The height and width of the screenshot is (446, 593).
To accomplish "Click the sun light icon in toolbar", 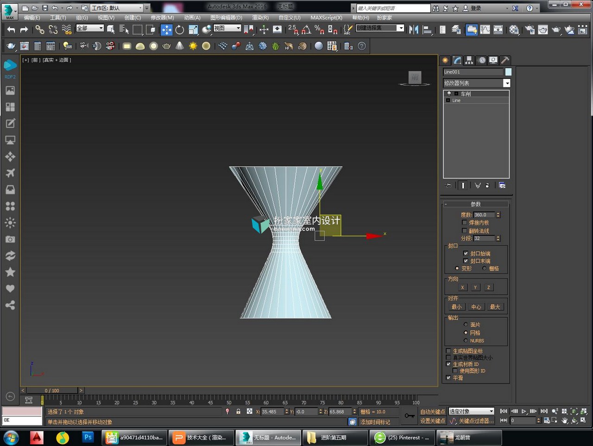I will [x=193, y=46].
